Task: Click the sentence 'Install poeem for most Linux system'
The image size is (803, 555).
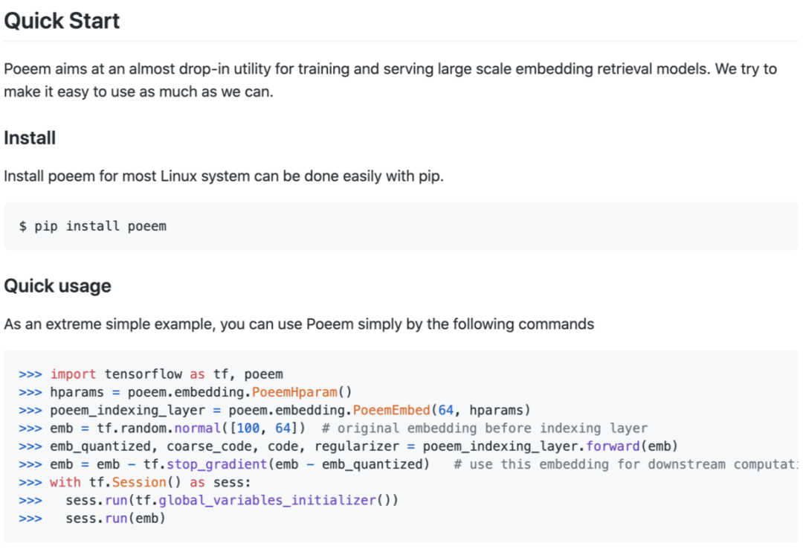Action: (224, 176)
